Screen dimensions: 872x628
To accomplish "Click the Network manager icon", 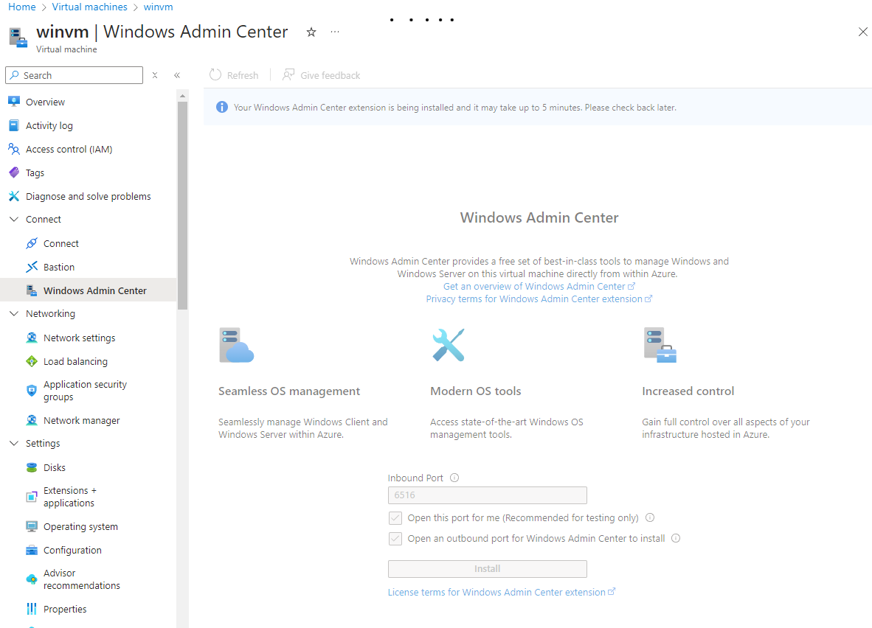I will [x=32, y=420].
